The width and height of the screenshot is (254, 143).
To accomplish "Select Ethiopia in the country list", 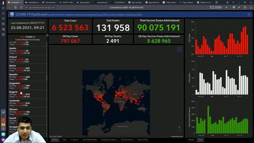I will click(x=27, y=112).
